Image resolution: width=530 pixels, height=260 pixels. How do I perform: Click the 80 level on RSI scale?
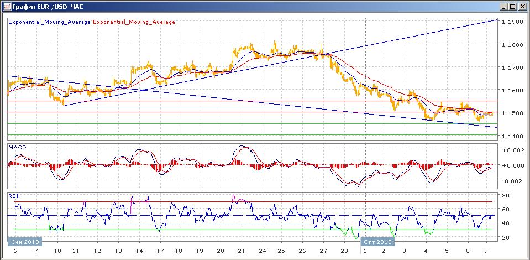pyautogui.click(x=505, y=195)
